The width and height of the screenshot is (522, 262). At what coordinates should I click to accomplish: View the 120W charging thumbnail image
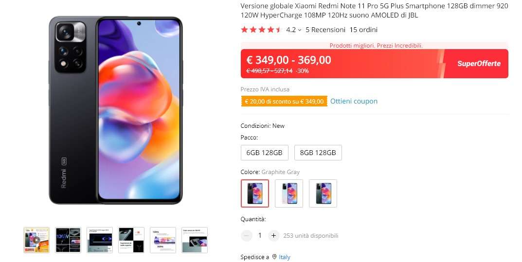68,240
